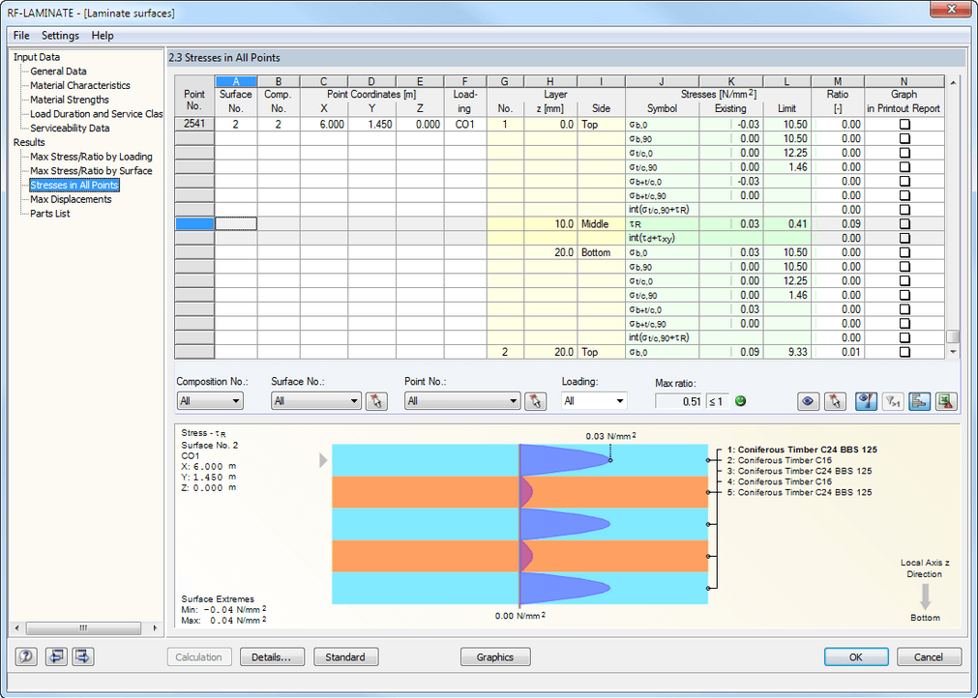Image resolution: width=978 pixels, height=698 pixels.
Task: Click the funnel filter ratio >1 icon
Action: [893, 401]
